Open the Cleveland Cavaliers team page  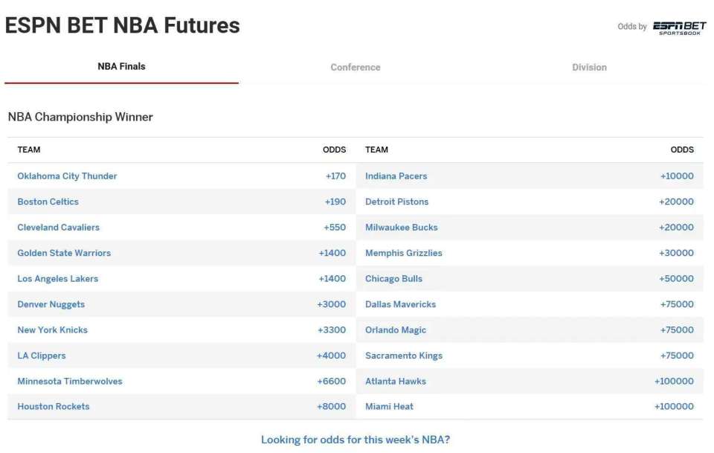pyautogui.click(x=58, y=228)
